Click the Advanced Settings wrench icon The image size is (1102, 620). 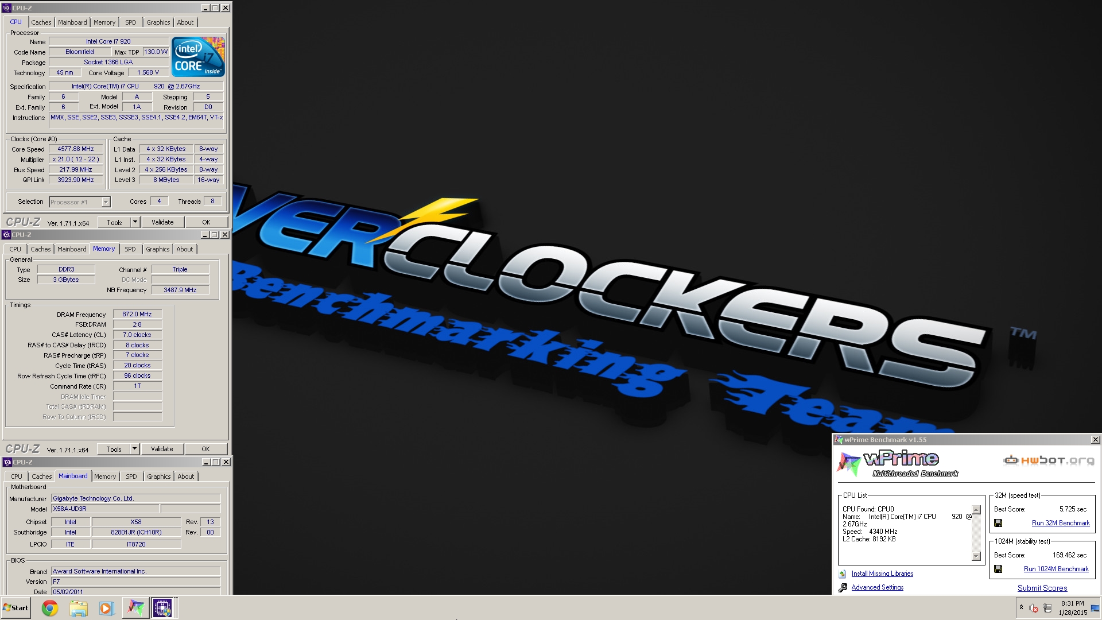843,587
